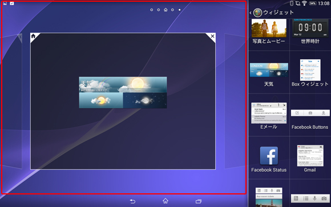Tap the Back navigation button
The height and width of the screenshot is (207, 331).
point(132,201)
